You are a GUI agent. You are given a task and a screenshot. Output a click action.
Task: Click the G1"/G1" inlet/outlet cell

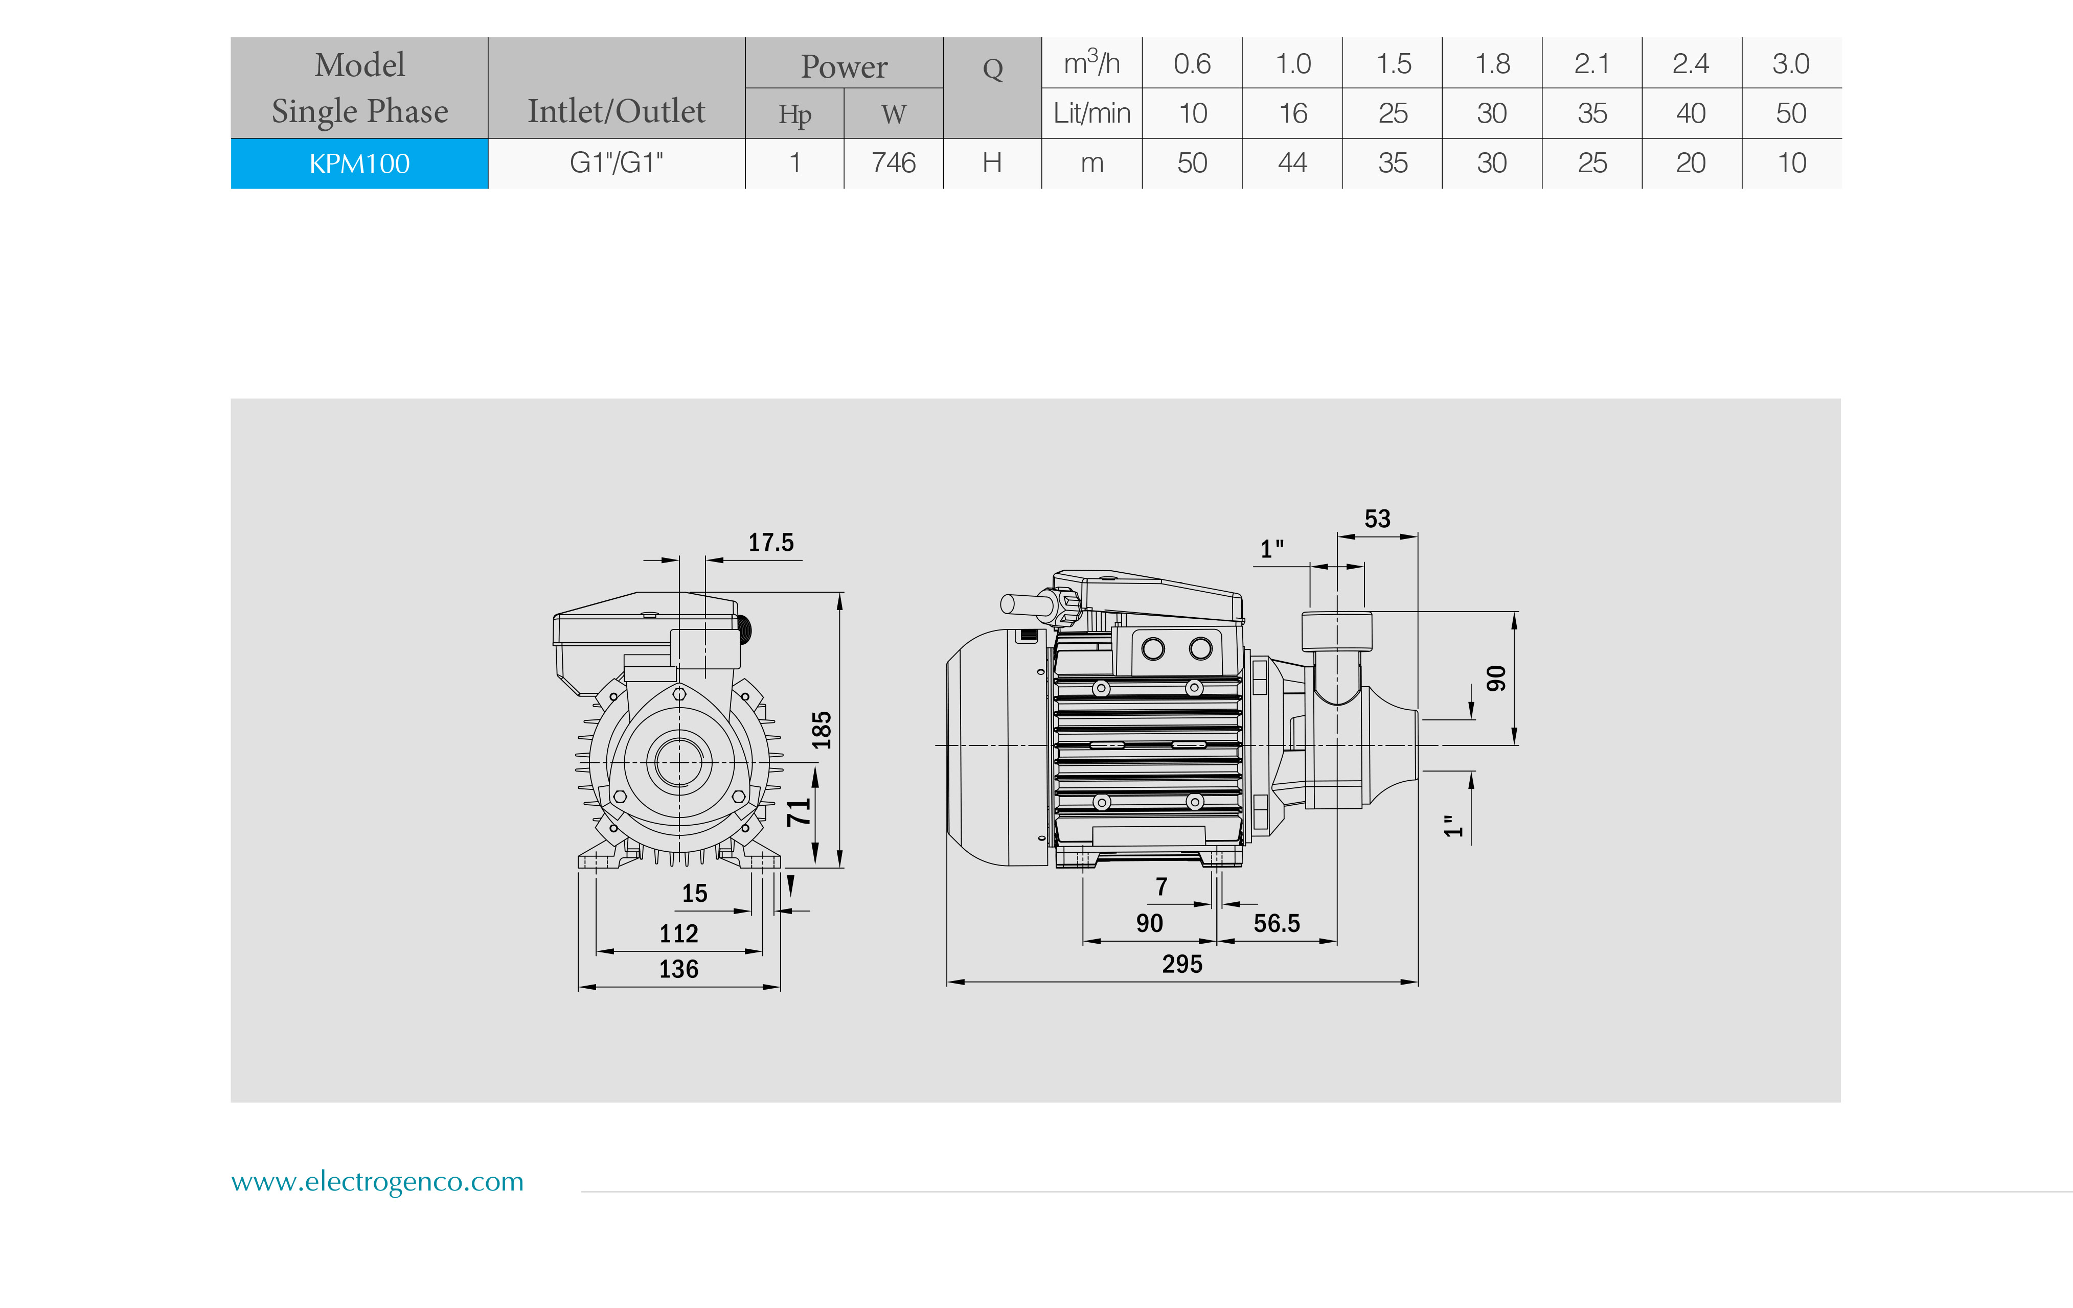point(617,162)
